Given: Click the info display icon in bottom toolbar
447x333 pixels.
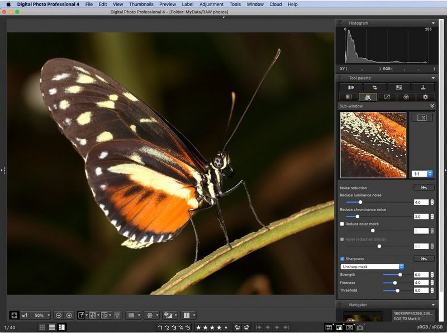Looking at the screenshot, I should pos(187,315).
